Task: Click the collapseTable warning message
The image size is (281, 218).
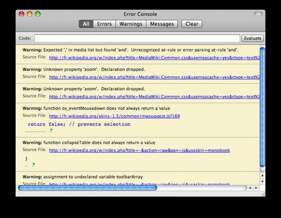Action: (x=89, y=142)
